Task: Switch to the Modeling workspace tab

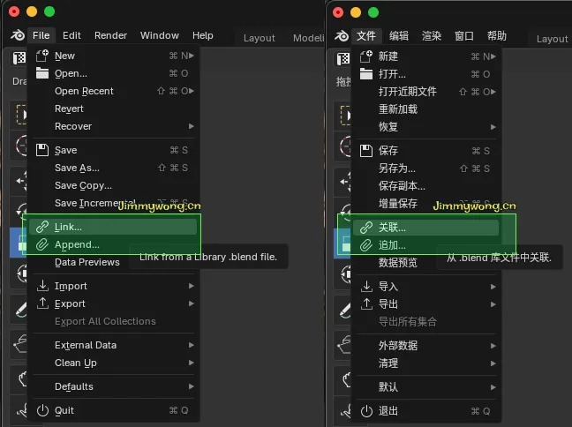Action: [308, 38]
